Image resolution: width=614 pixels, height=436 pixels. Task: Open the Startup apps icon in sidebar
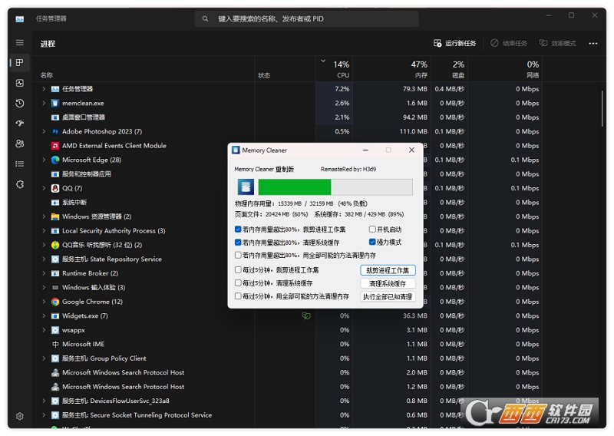tap(20, 124)
